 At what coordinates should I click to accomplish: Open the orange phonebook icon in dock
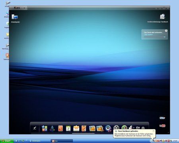click(60, 128)
